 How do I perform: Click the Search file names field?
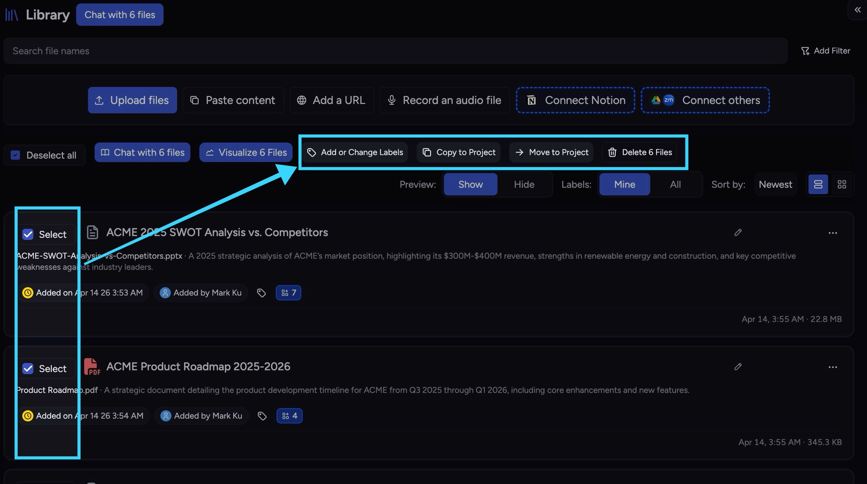point(395,51)
